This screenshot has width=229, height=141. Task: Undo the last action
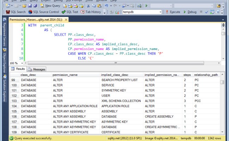click(x=106, y=6)
